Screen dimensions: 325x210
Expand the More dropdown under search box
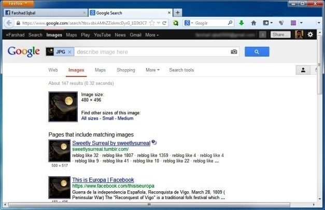click(x=152, y=70)
